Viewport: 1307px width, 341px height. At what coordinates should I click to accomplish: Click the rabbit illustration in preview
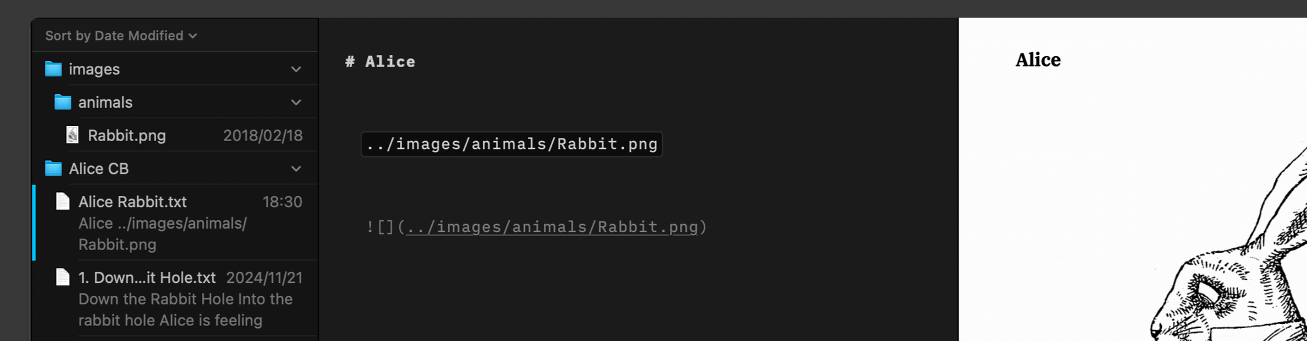(x=1229, y=248)
